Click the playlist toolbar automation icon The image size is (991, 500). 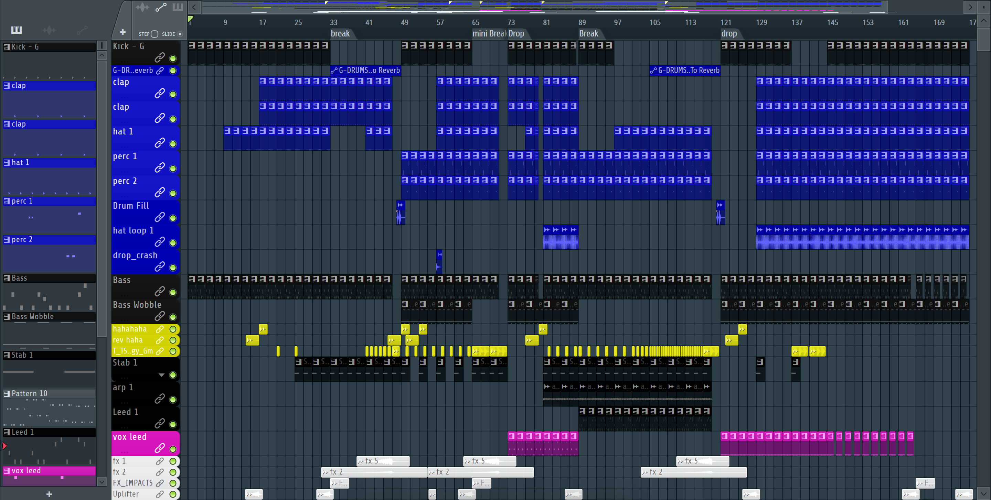coord(161,7)
